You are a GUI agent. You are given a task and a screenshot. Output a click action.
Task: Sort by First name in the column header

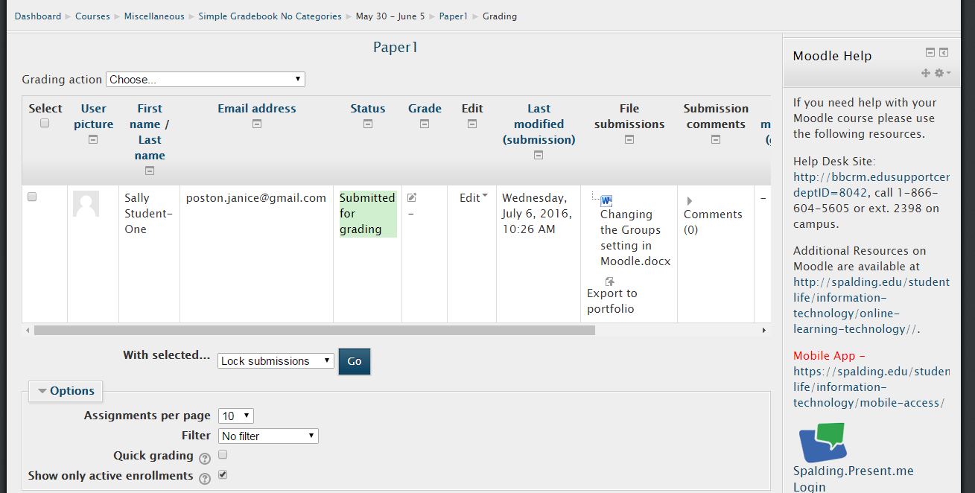150,116
